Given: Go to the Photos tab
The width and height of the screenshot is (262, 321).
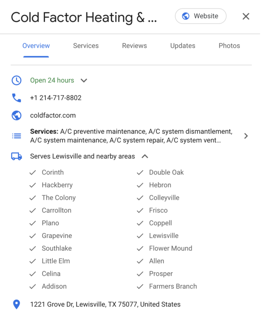Looking at the screenshot, I should [x=229, y=46].
